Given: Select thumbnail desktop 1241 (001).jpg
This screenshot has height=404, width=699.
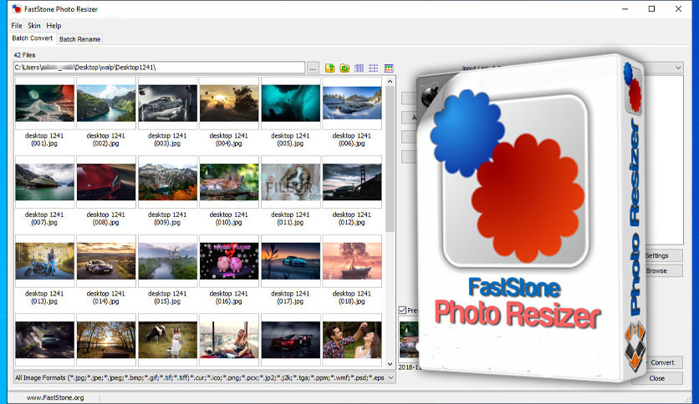Looking at the screenshot, I should [x=44, y=104].
